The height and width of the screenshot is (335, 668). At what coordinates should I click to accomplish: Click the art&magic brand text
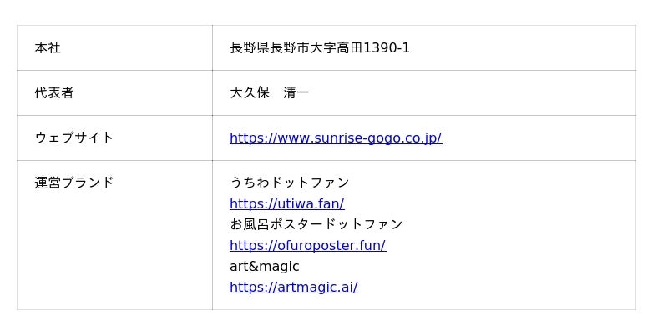pyautogui.click(x=264, y=267)
